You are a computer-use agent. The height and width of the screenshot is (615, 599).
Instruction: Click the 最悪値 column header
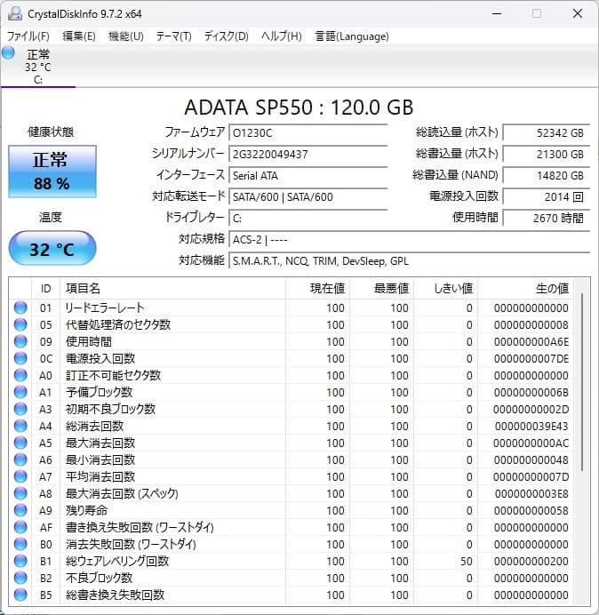381,289
